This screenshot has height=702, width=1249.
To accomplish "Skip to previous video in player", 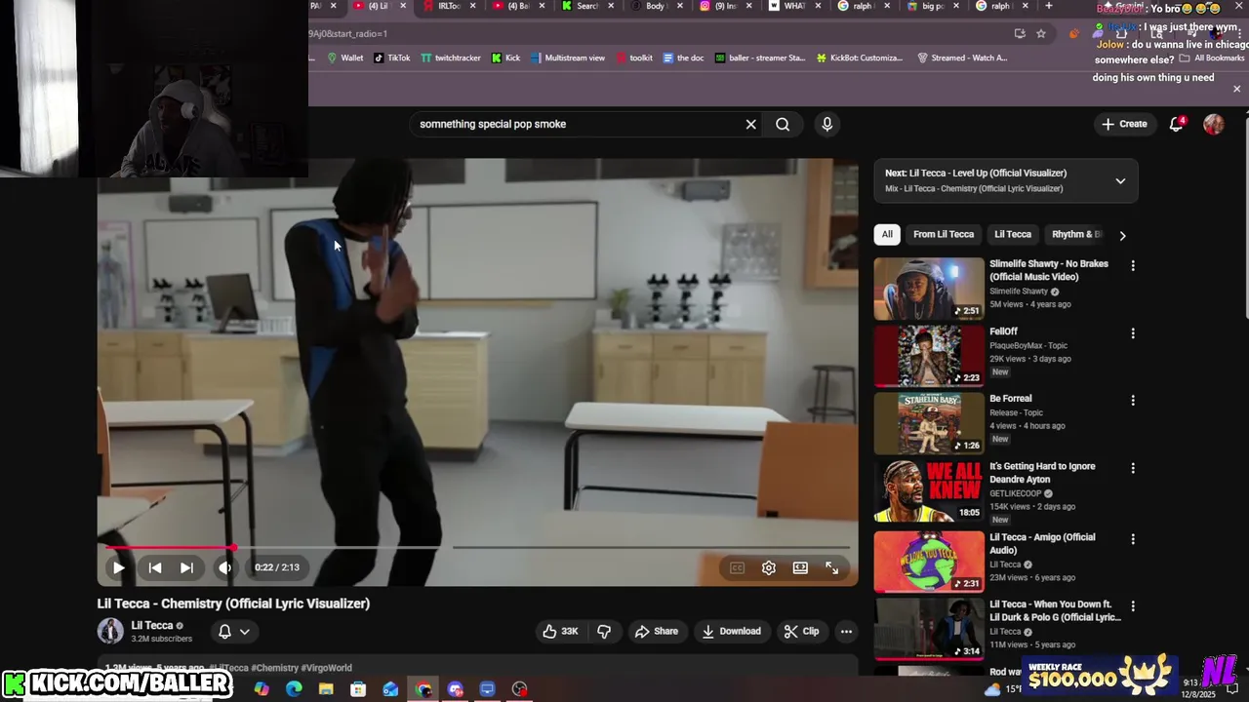I will pyautogui.click(x=154, y=567).
